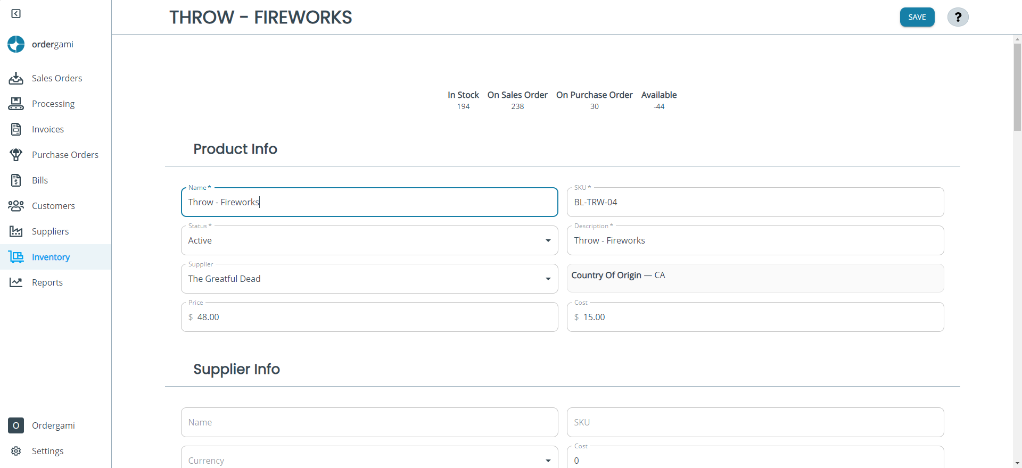Click the Supplier Info Cost field
Viewport: 1022px width, 468px height.
755,457
